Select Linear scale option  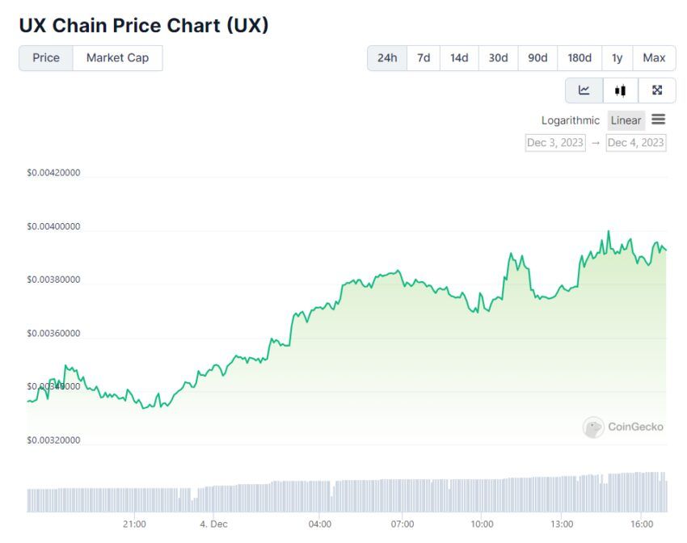626,120
